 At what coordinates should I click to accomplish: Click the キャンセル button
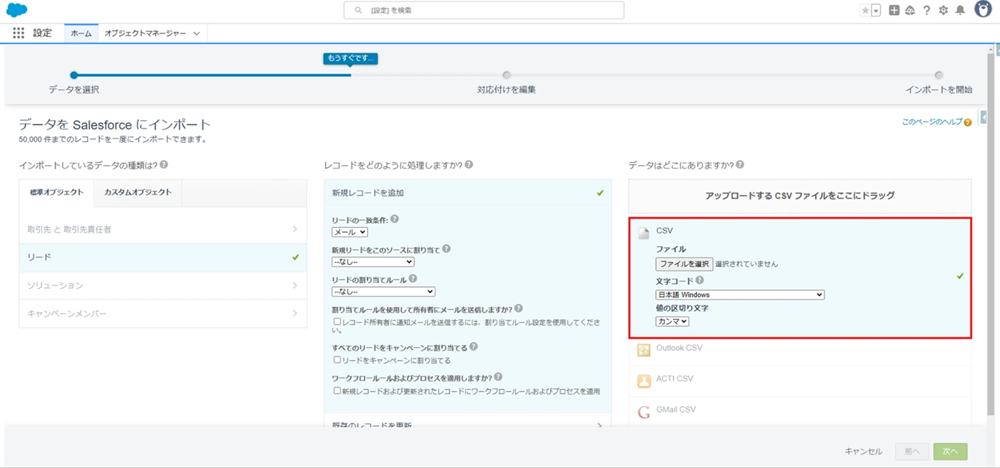864,451
